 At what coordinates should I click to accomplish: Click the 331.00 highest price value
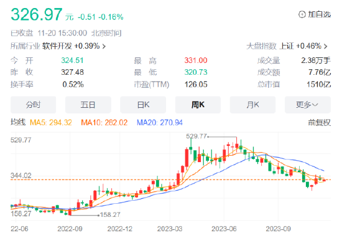click(196, 60)
